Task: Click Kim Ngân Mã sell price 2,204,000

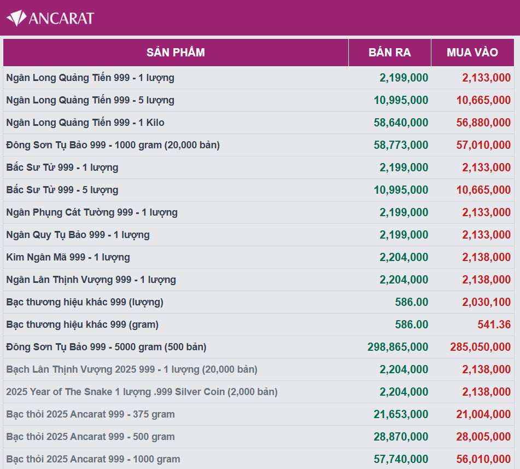Action: tap(404, 257)
